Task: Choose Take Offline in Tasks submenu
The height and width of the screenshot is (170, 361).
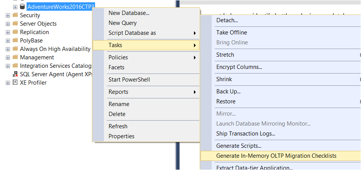Action: (x=281, y=33)
